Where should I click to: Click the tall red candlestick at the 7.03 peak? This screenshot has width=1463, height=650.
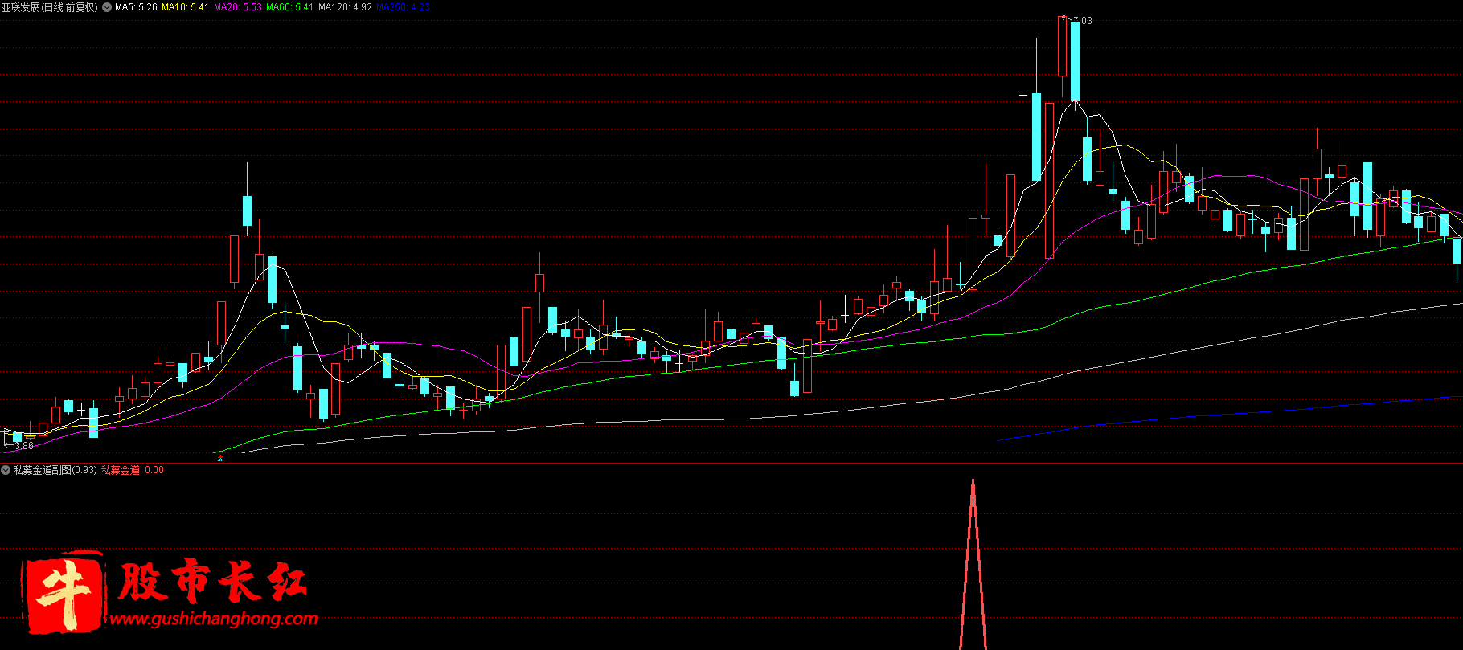(1063, 47)
